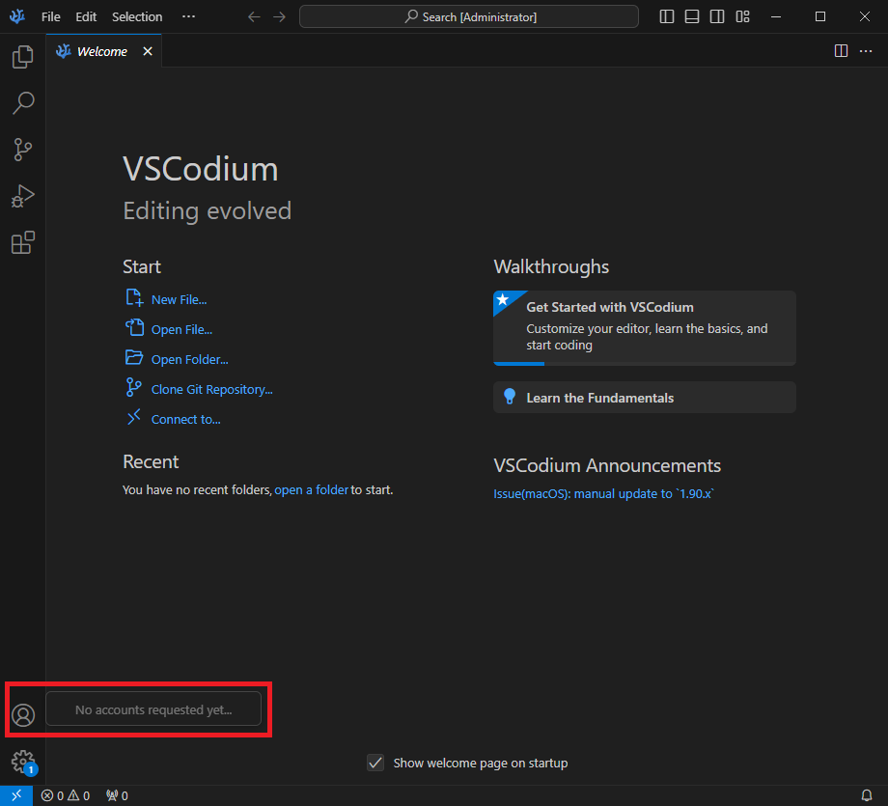Image resolution: width=888 pixels, height=806 pixels.
Task: Click the forwarded ports status item
Action: coord(117,795)
